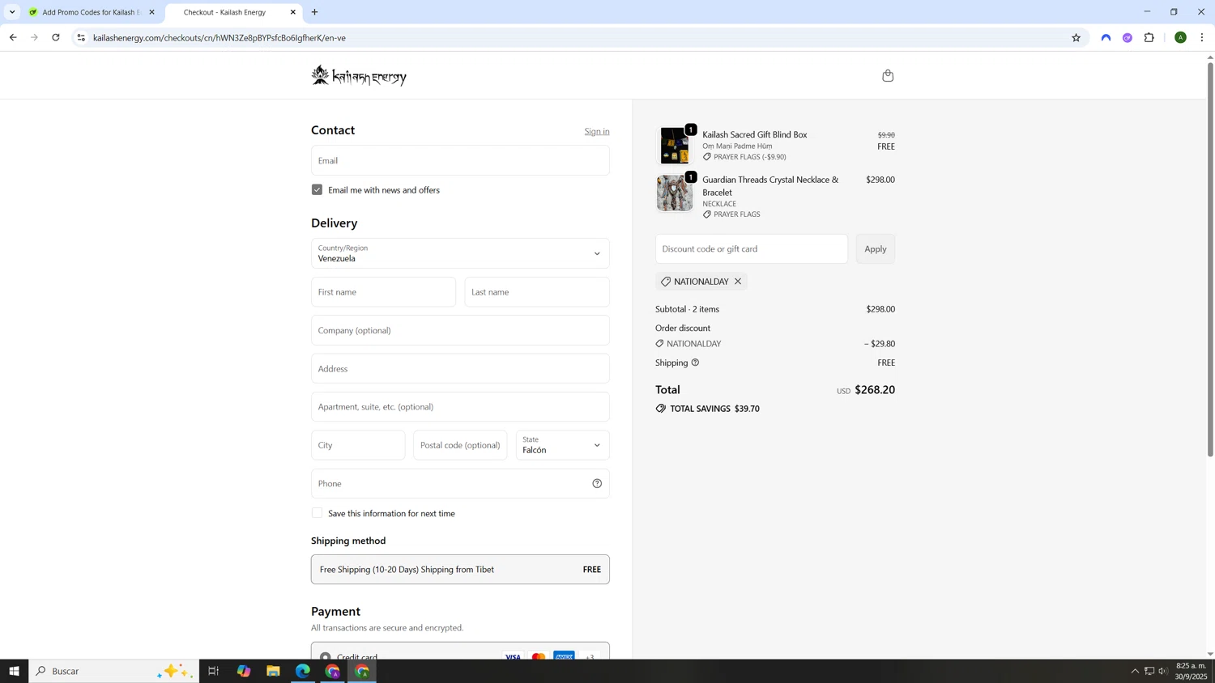Focus the Apartment, suite, etc. field
Screen dimensions: 1215x683
coord(460,407)
